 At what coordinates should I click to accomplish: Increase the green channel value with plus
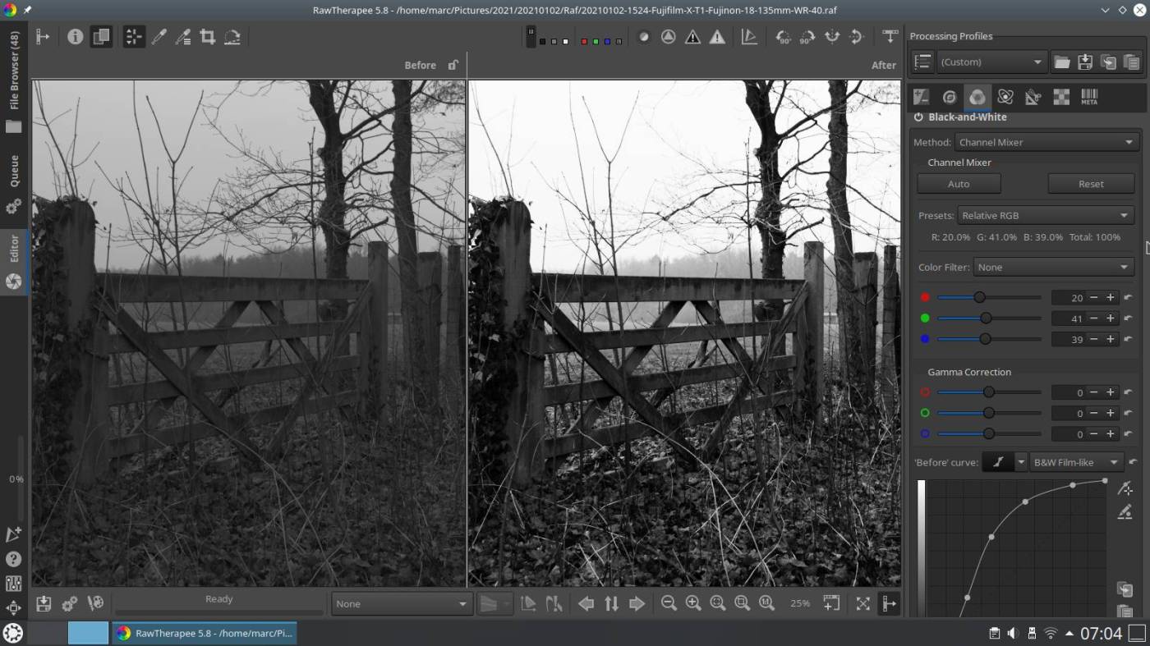(1110, 318)
